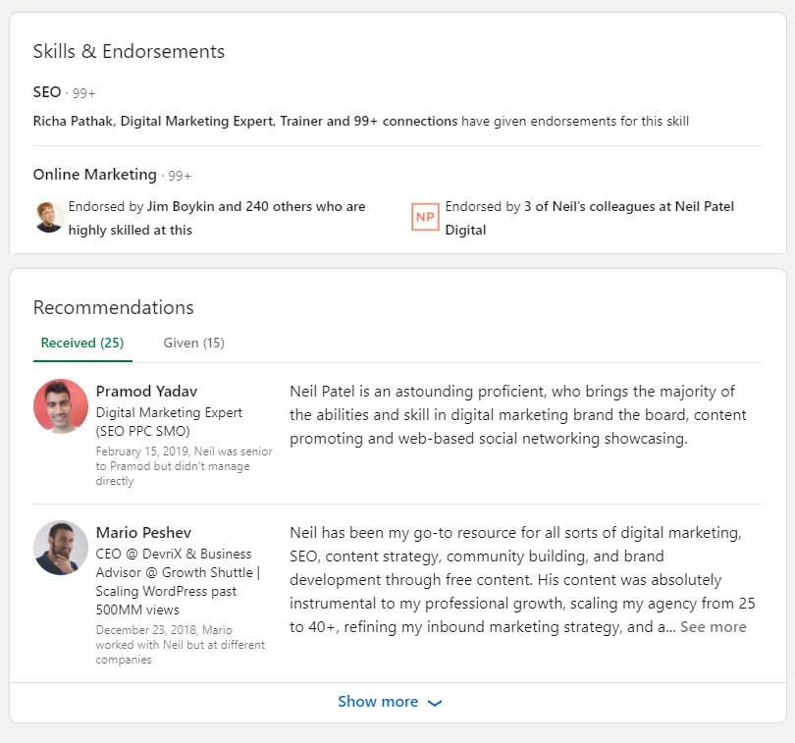Open Mario Peshev's name link

[143, 533]
